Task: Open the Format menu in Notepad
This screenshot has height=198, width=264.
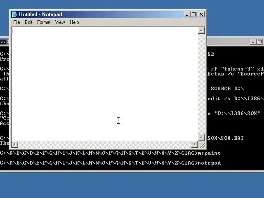Action: click(44, 22)
